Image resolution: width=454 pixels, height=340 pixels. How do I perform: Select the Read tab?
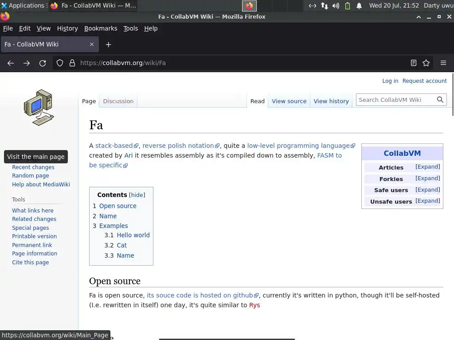(x=258, y=101)
